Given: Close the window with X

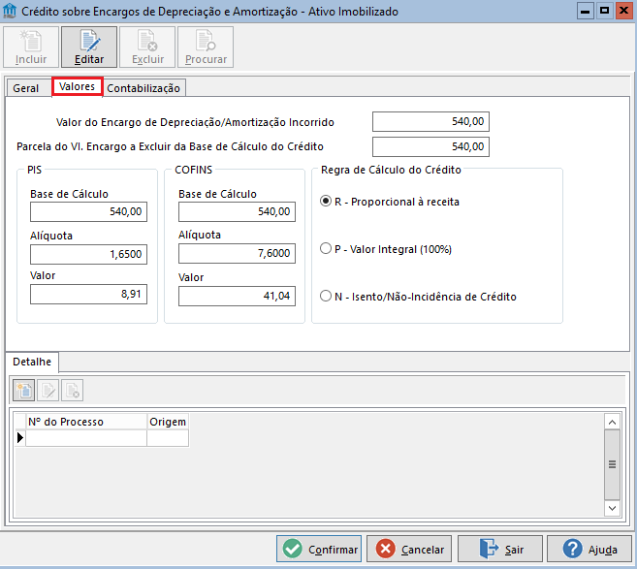Looking at the screenshot, I should click(x=623, y=11).
